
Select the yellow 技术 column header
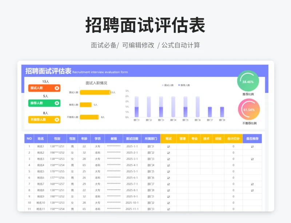pos(206,139)
